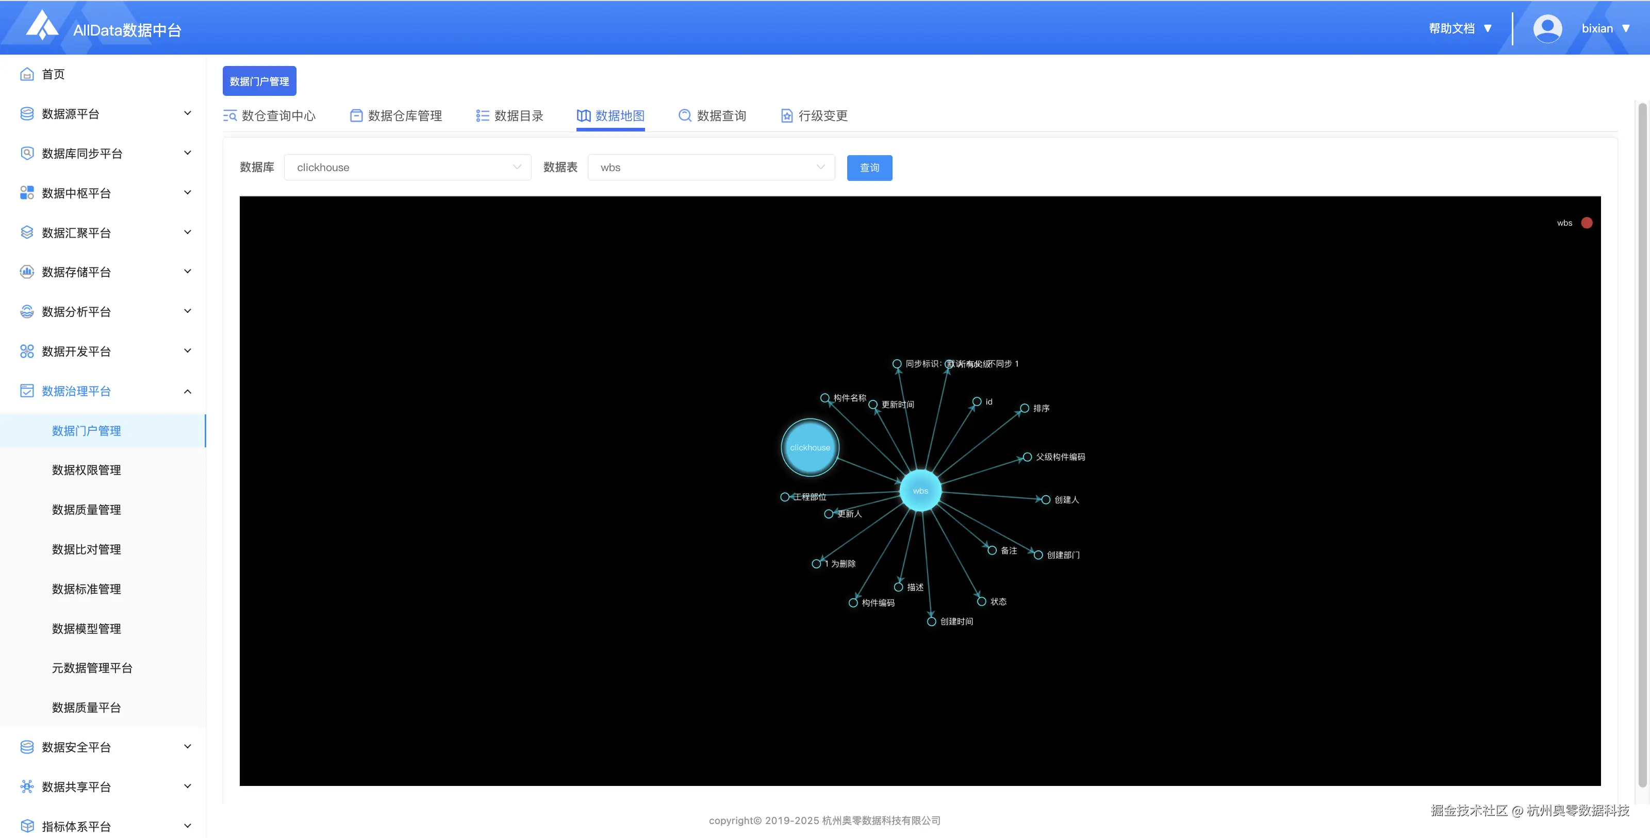Expand the 数据库同步平台 menu chevron
1650x838 pixels.
coord(188,153)
